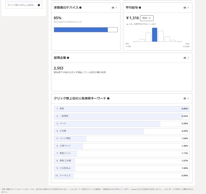Screen dimensions: 206x194
Task: Remove 求職者のデバイス card with X
Action: pyautogui.click(x=116, y=7)
